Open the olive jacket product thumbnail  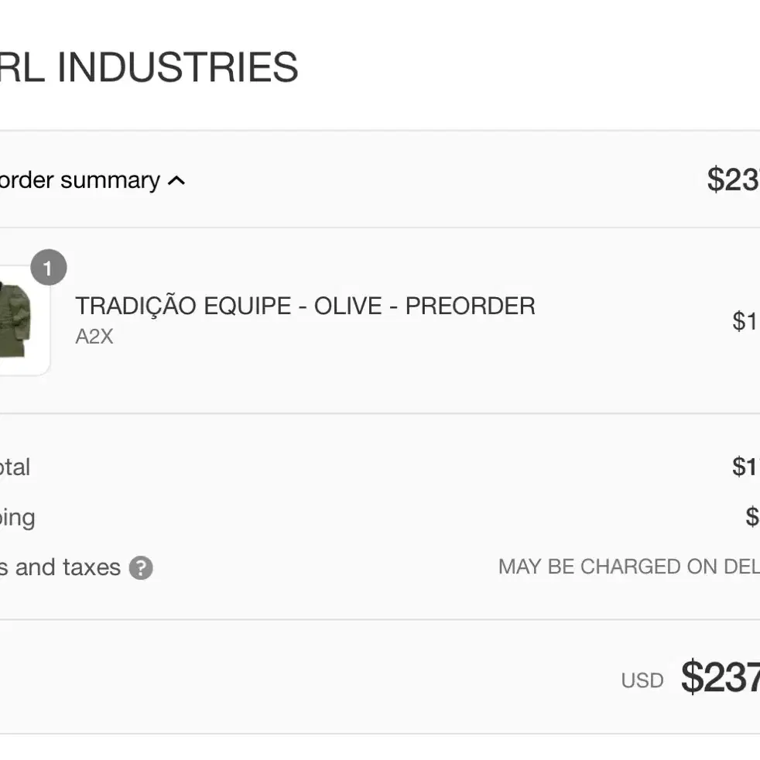coord(24,320)
